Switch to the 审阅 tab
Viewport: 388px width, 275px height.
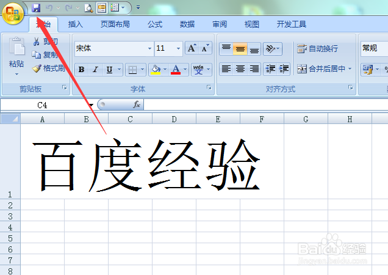[220, 24]
